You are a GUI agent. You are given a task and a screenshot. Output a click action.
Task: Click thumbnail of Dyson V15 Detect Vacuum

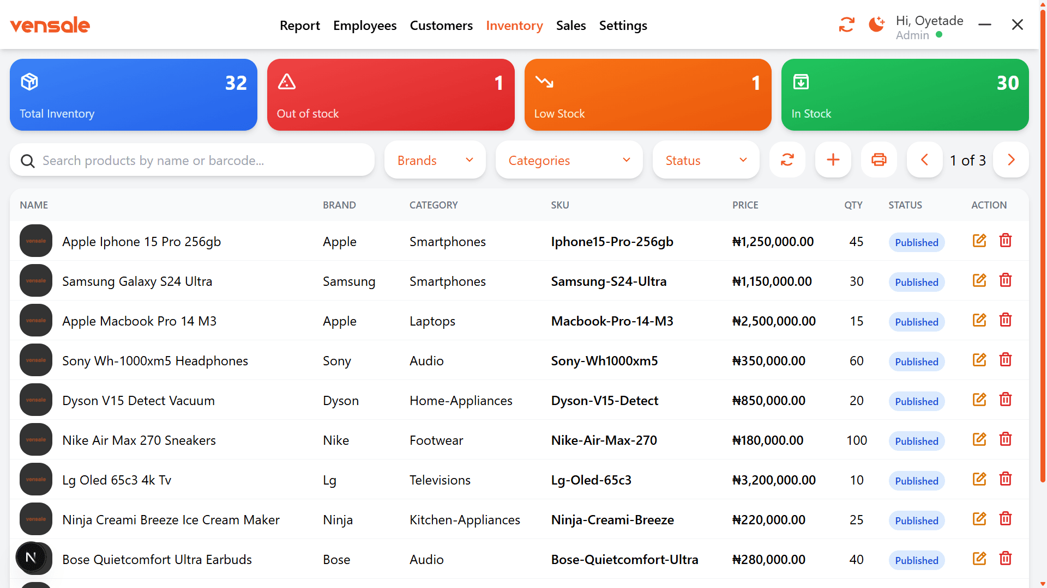click(36, 400)
